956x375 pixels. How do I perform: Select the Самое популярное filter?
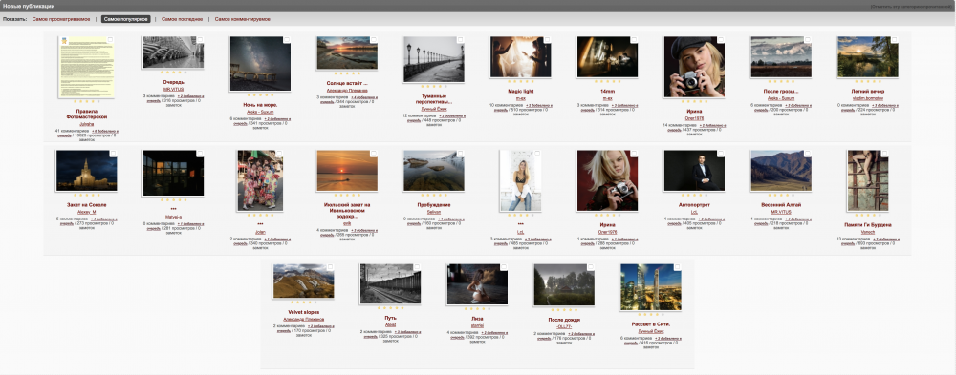(125, 19)
